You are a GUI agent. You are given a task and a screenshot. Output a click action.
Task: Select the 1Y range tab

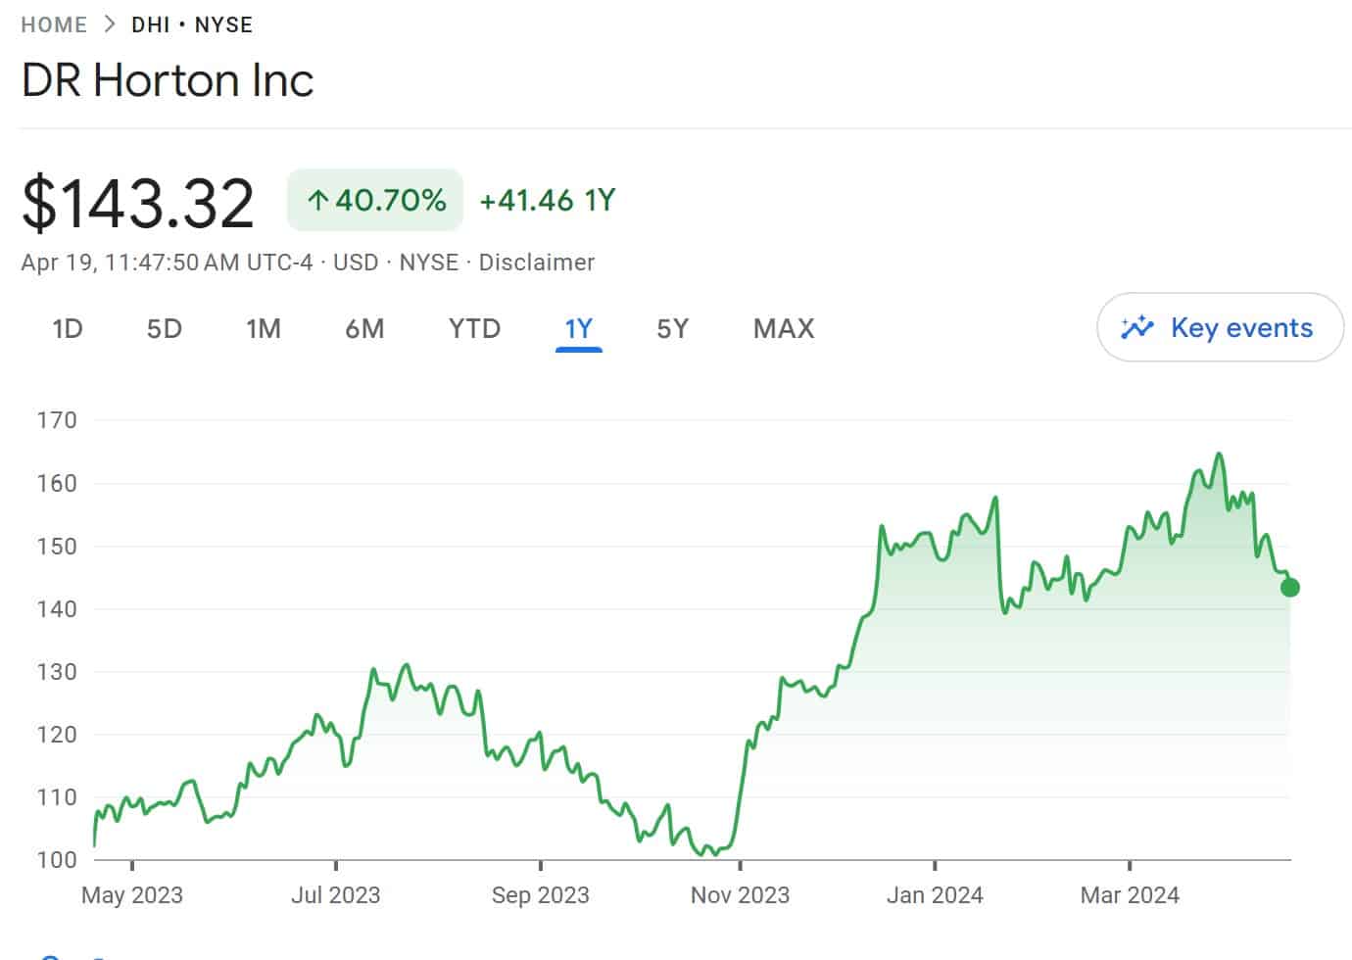[x=578, y=328]
